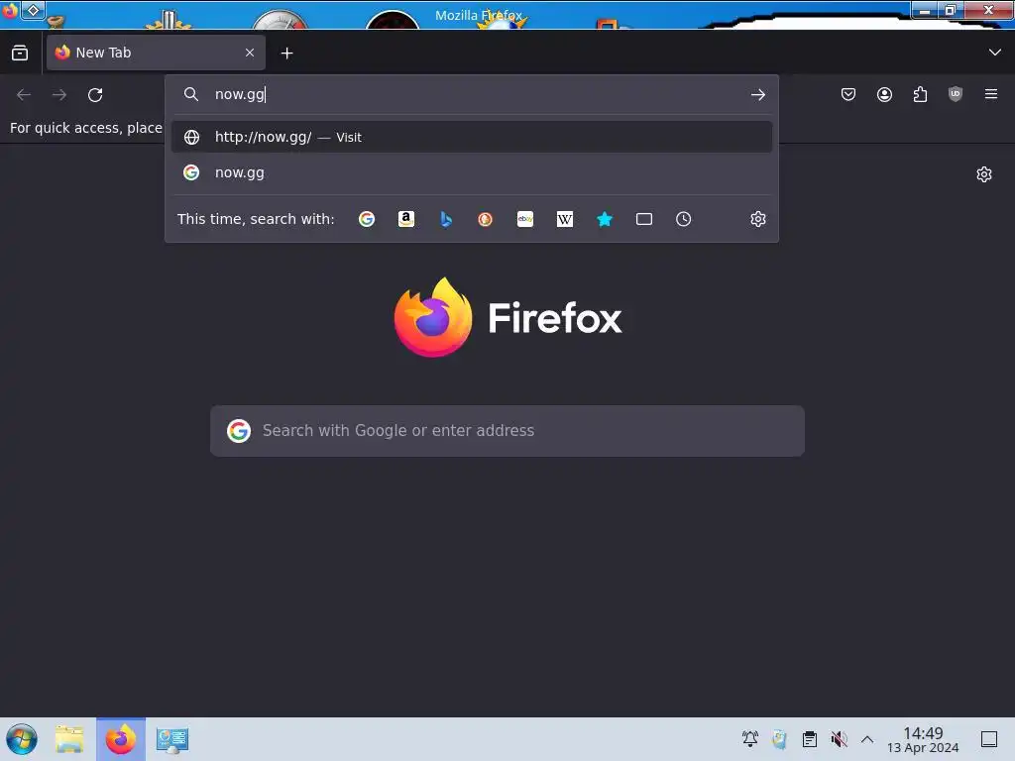This screenshot has height=761, width=1015.
Task: Open the Firefox application hamburger menu
Action: [x=991, y=94]
